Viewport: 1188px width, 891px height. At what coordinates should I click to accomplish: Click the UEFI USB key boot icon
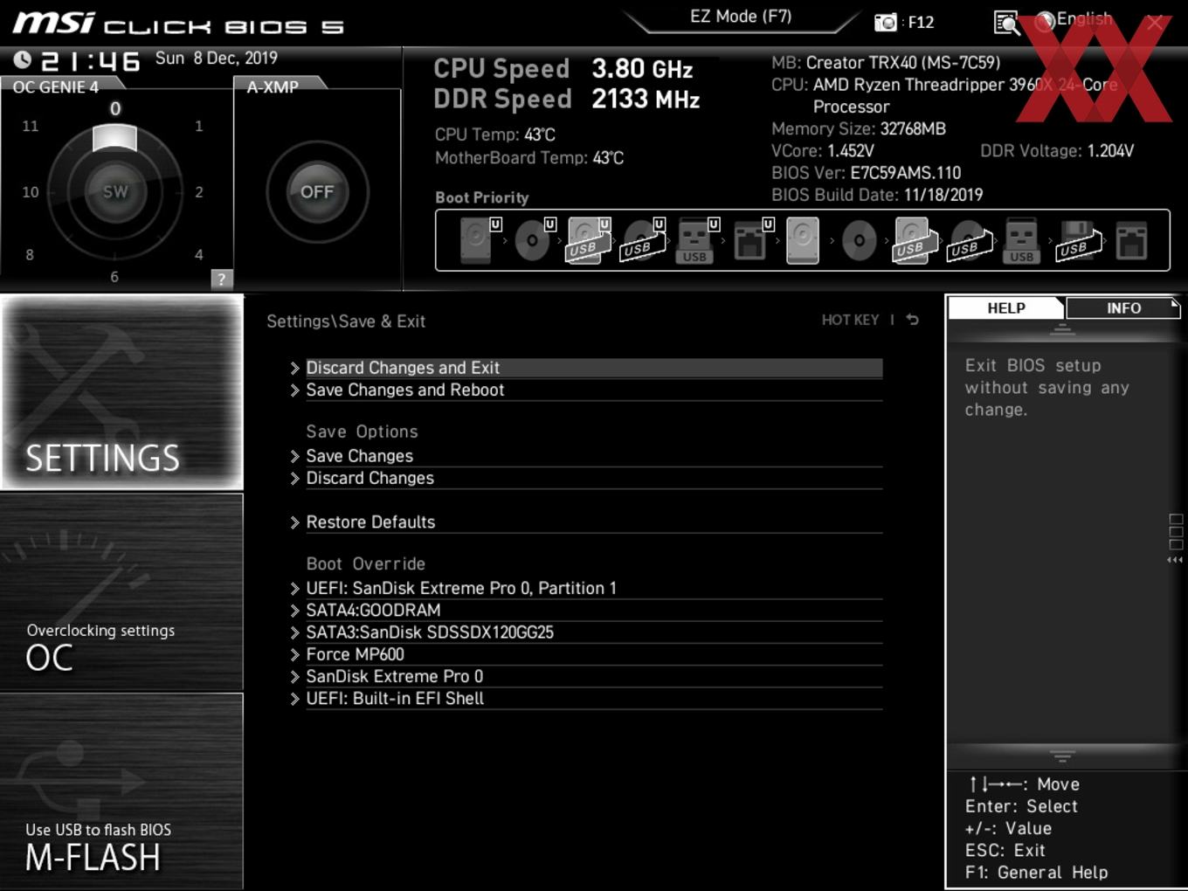[697, 240]
